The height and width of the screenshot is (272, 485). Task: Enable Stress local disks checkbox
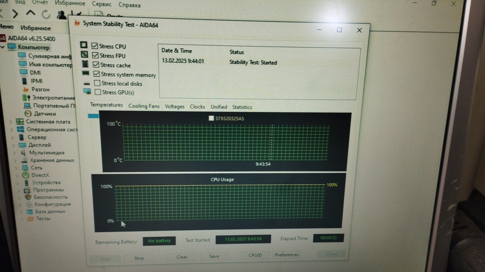(x=97, y=83)
